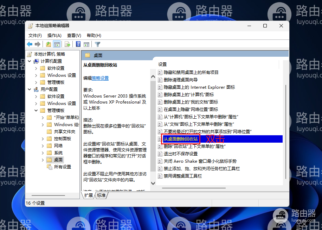The height and width of the screenshot is (230, 322).
Task: Click the 所有设置 icon in tree
Action: coord(50,167)
